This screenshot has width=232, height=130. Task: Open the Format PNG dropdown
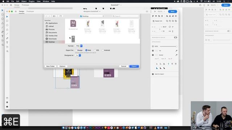tap(79, 46)
